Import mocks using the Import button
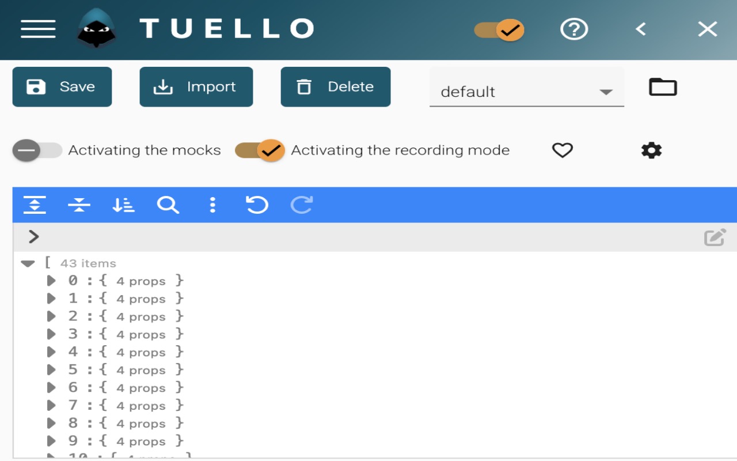 click(196, 86)
